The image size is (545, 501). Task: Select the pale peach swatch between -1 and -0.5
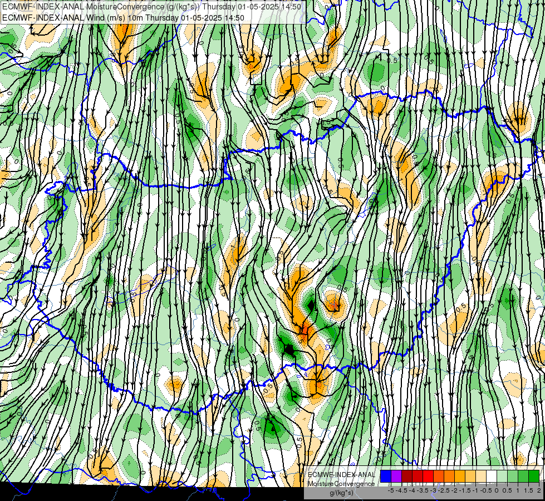pyautogui.click(x=481, y=476)
